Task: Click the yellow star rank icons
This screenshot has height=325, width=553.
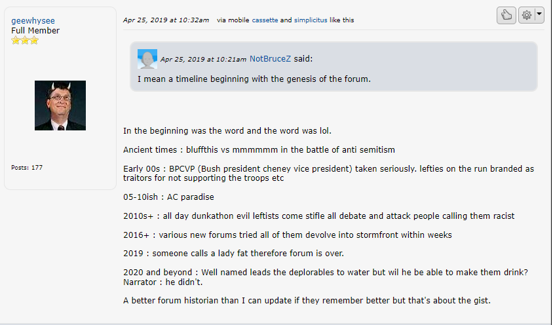Action: [25, 41]
